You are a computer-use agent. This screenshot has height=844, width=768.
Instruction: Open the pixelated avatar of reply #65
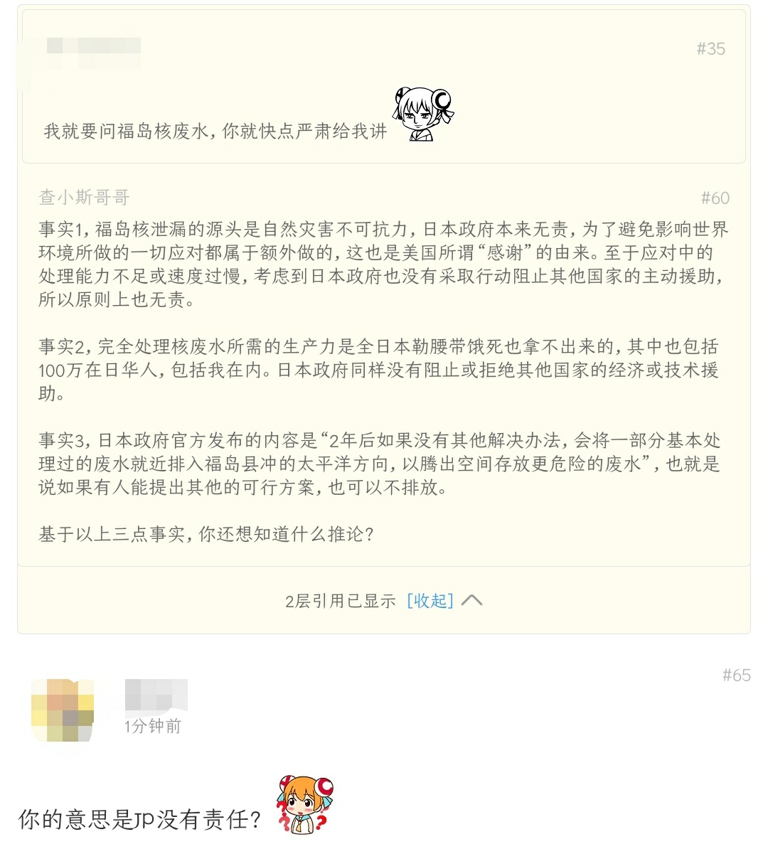[63, 710]
